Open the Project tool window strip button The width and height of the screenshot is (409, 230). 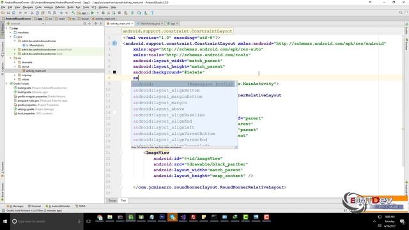pos(3,30)
